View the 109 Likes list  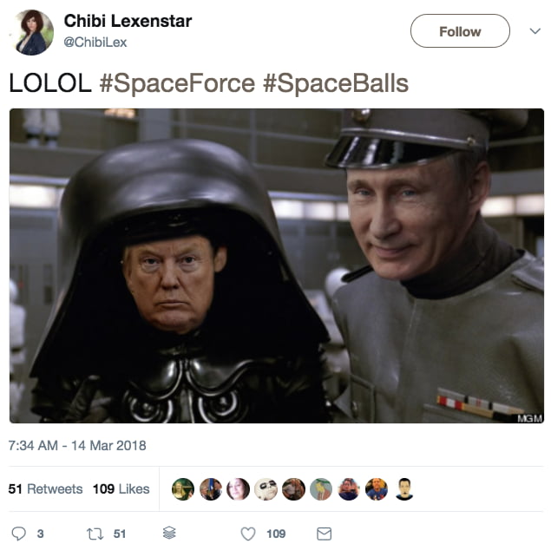(121, 489)
